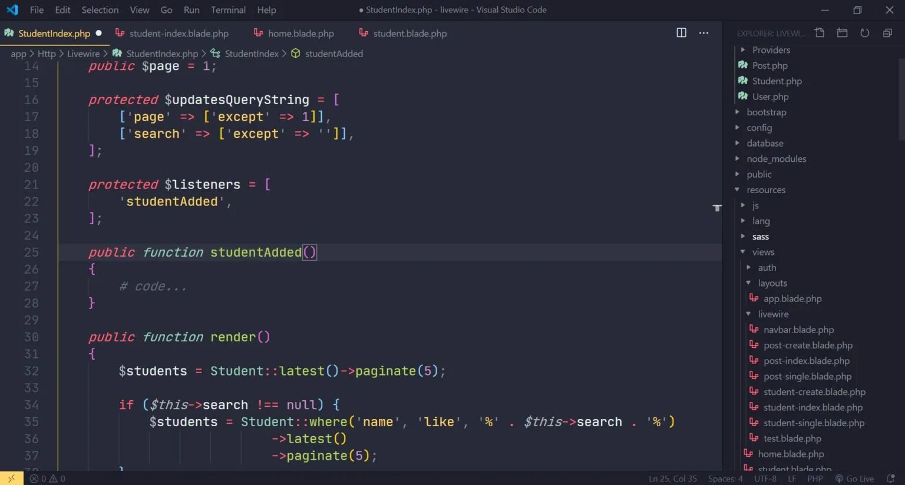Expand the database folder
The width and height of the screenshot is (905, 485).
click(765, 143)
